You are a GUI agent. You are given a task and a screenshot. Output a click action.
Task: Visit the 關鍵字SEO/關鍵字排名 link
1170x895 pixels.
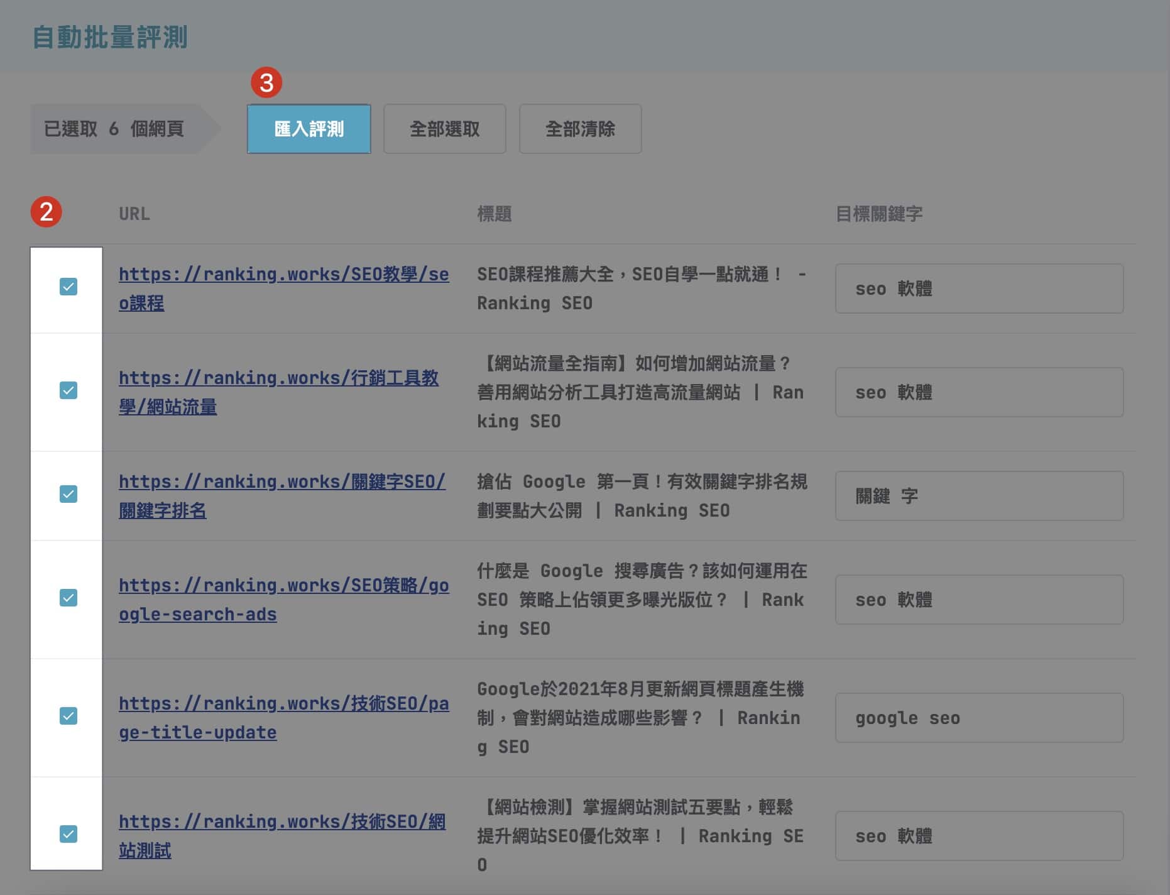[x=282, y=482]
